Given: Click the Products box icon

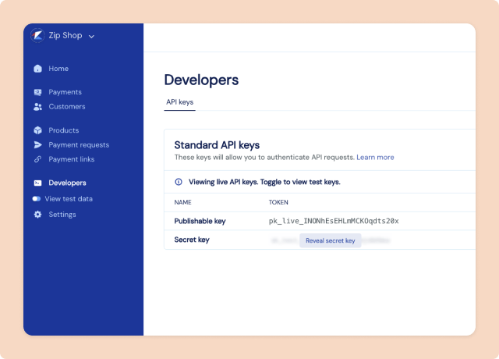Looking at the screenshot, I should pos(37,130).
